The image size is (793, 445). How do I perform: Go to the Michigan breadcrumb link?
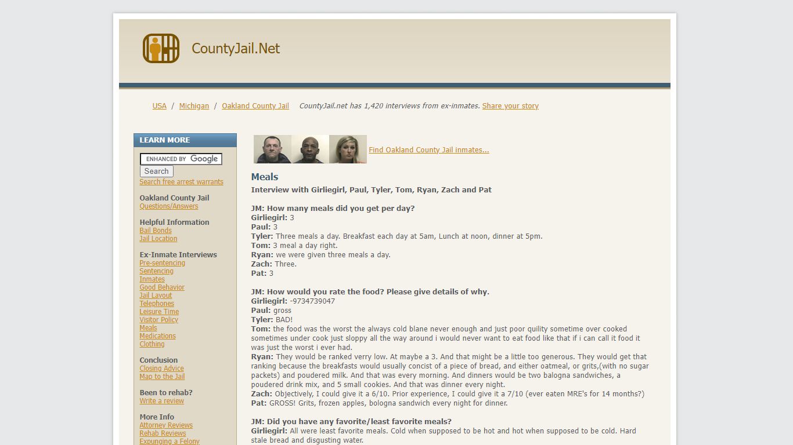194,106
